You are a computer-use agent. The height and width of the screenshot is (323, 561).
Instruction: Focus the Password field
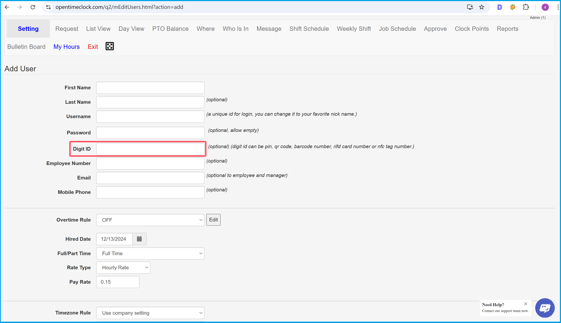click(150, 133)
